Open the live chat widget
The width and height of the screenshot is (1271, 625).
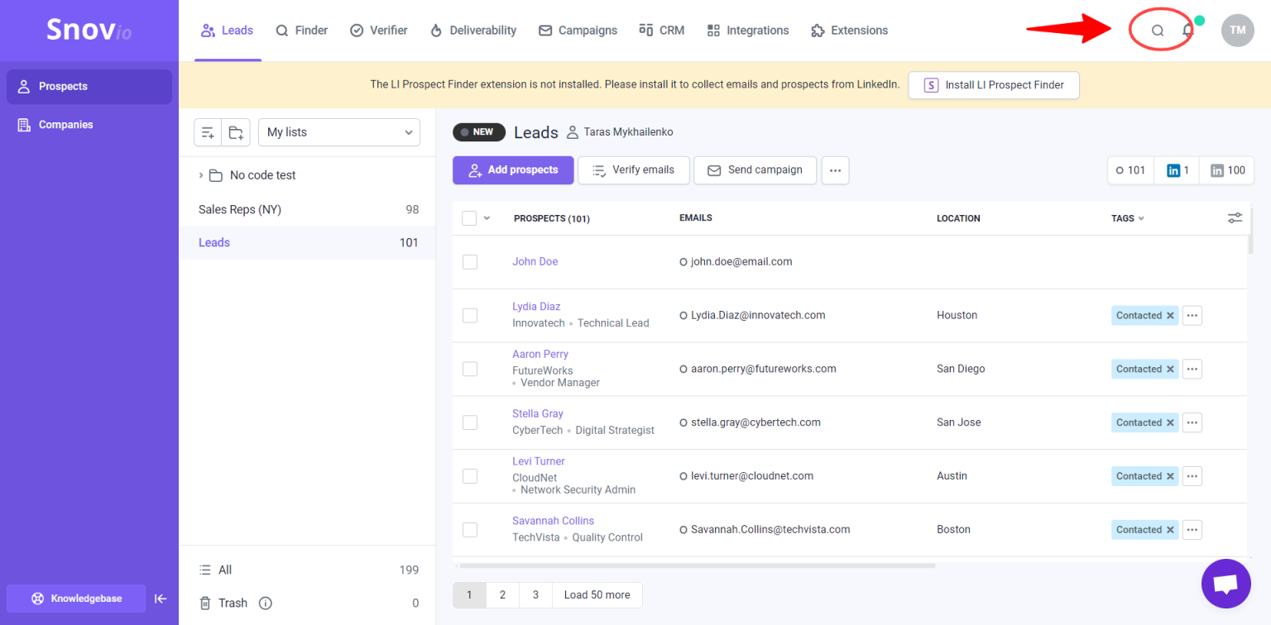click(1225, 583)
